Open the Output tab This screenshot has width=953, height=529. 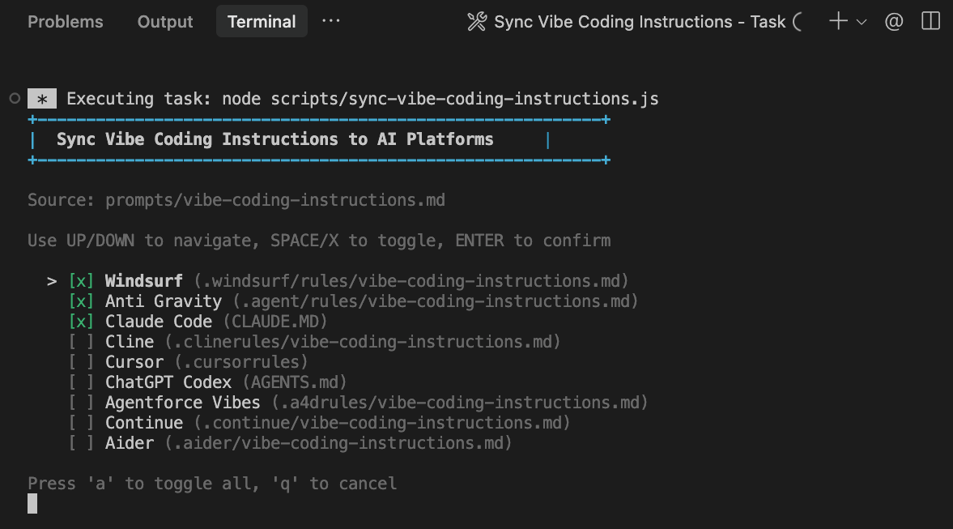coord(164,22)
